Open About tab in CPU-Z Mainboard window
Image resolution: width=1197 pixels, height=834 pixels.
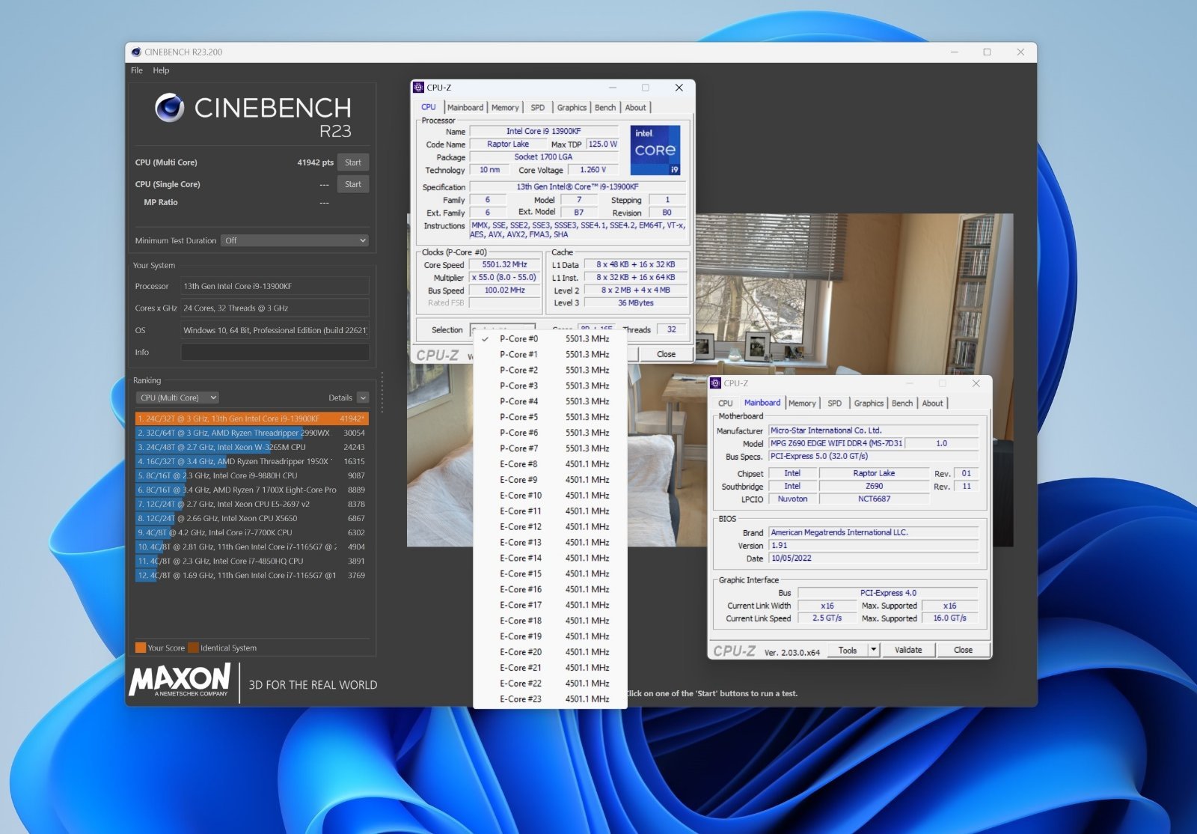tap(932, 404)
